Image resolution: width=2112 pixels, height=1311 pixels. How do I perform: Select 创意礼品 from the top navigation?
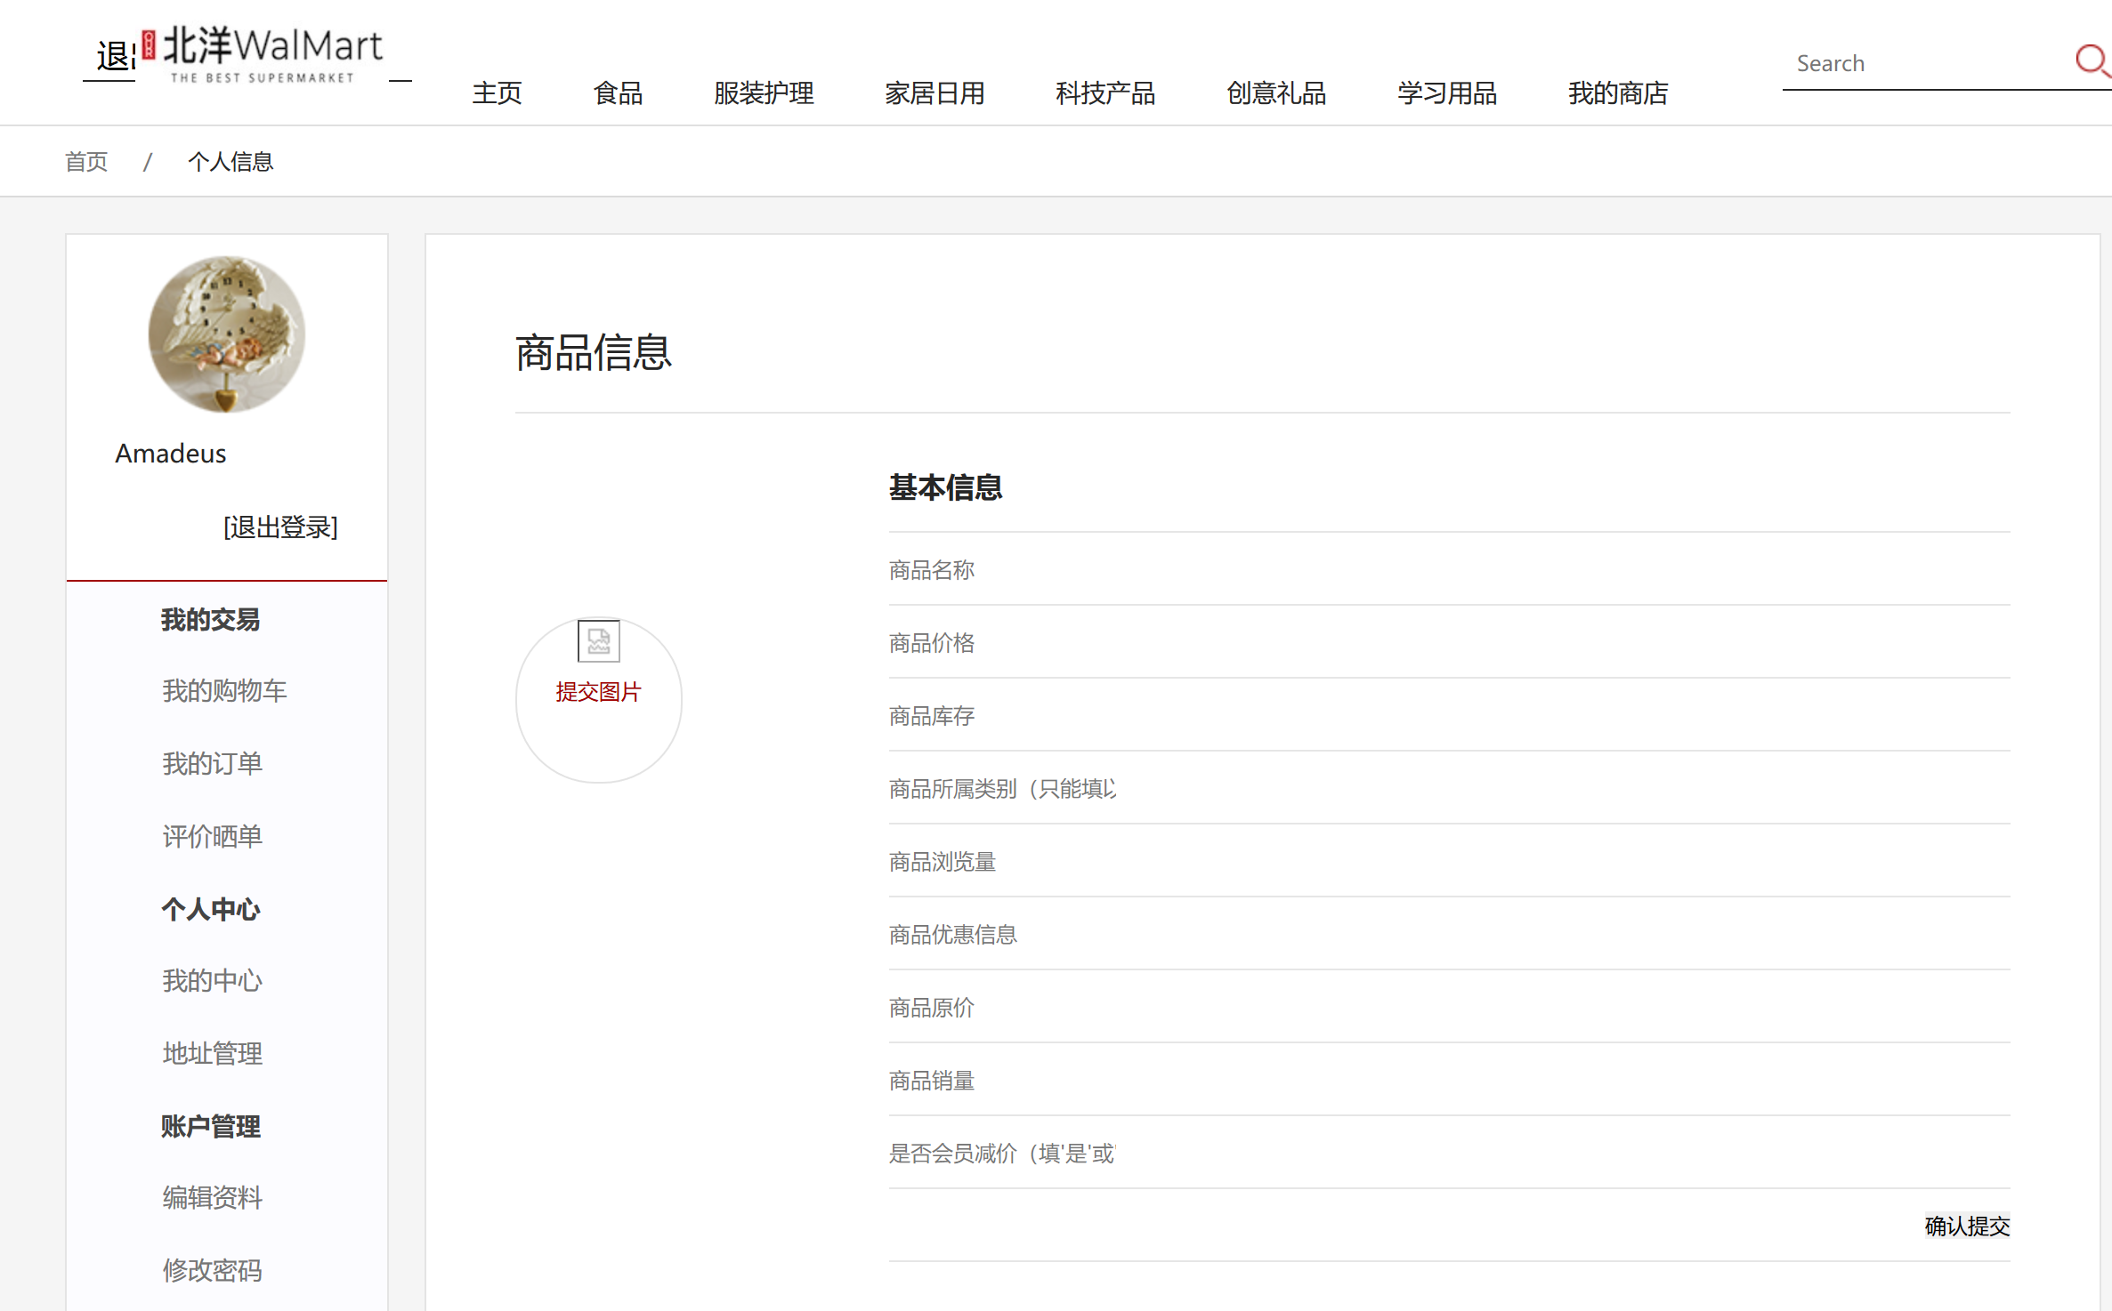coord(1275,93)
